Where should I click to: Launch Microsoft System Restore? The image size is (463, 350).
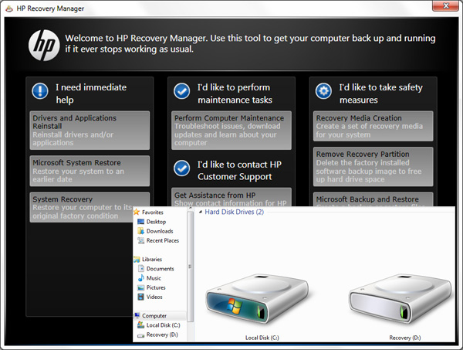click(x=90, y=171)
